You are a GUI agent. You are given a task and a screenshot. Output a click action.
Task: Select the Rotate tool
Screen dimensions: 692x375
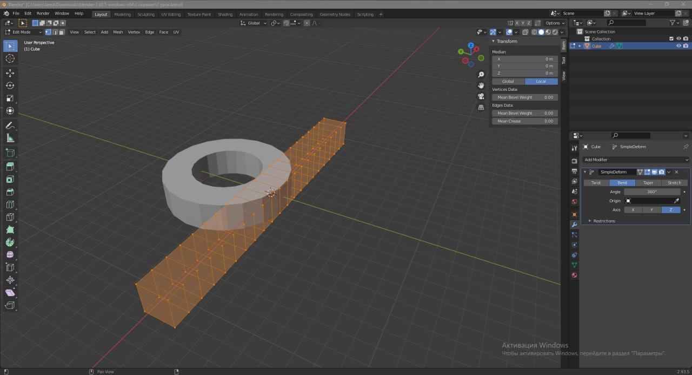click(10, 85)
